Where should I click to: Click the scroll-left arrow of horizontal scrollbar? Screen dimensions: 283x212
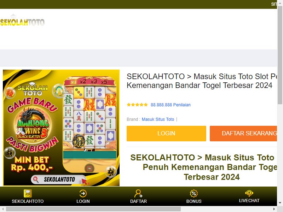point(3,209)
